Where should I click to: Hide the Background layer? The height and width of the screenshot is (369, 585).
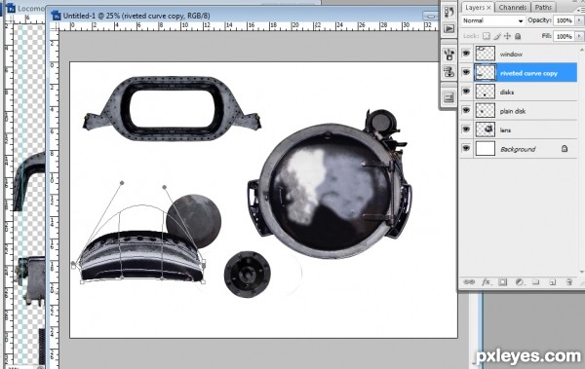tap(466, 148)
